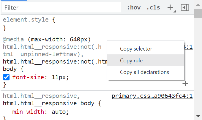Click the html.html__responsive body selector text
This screenshot has width=202, height=120.
point(48,103)
